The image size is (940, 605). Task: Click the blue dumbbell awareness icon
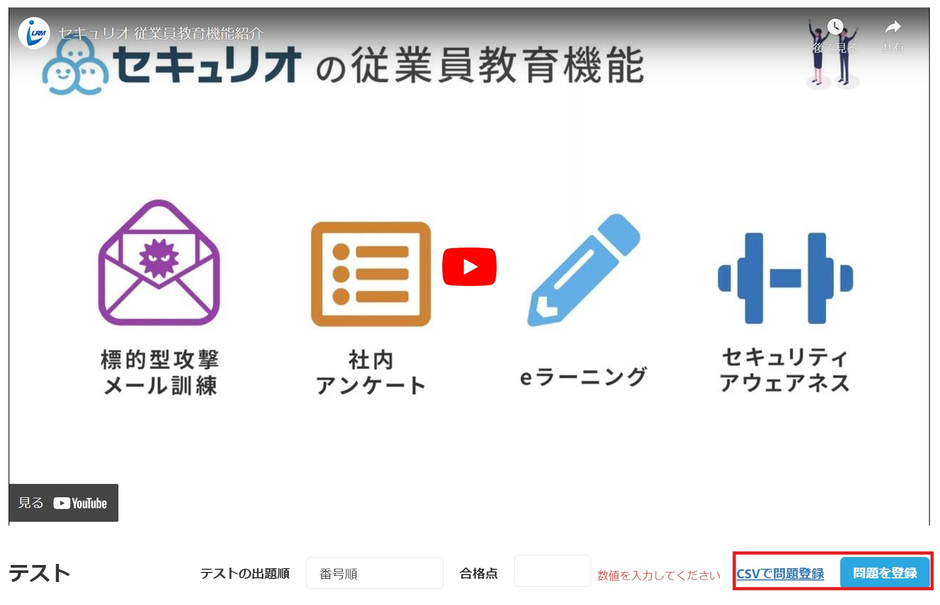click(x=785, y=278)
